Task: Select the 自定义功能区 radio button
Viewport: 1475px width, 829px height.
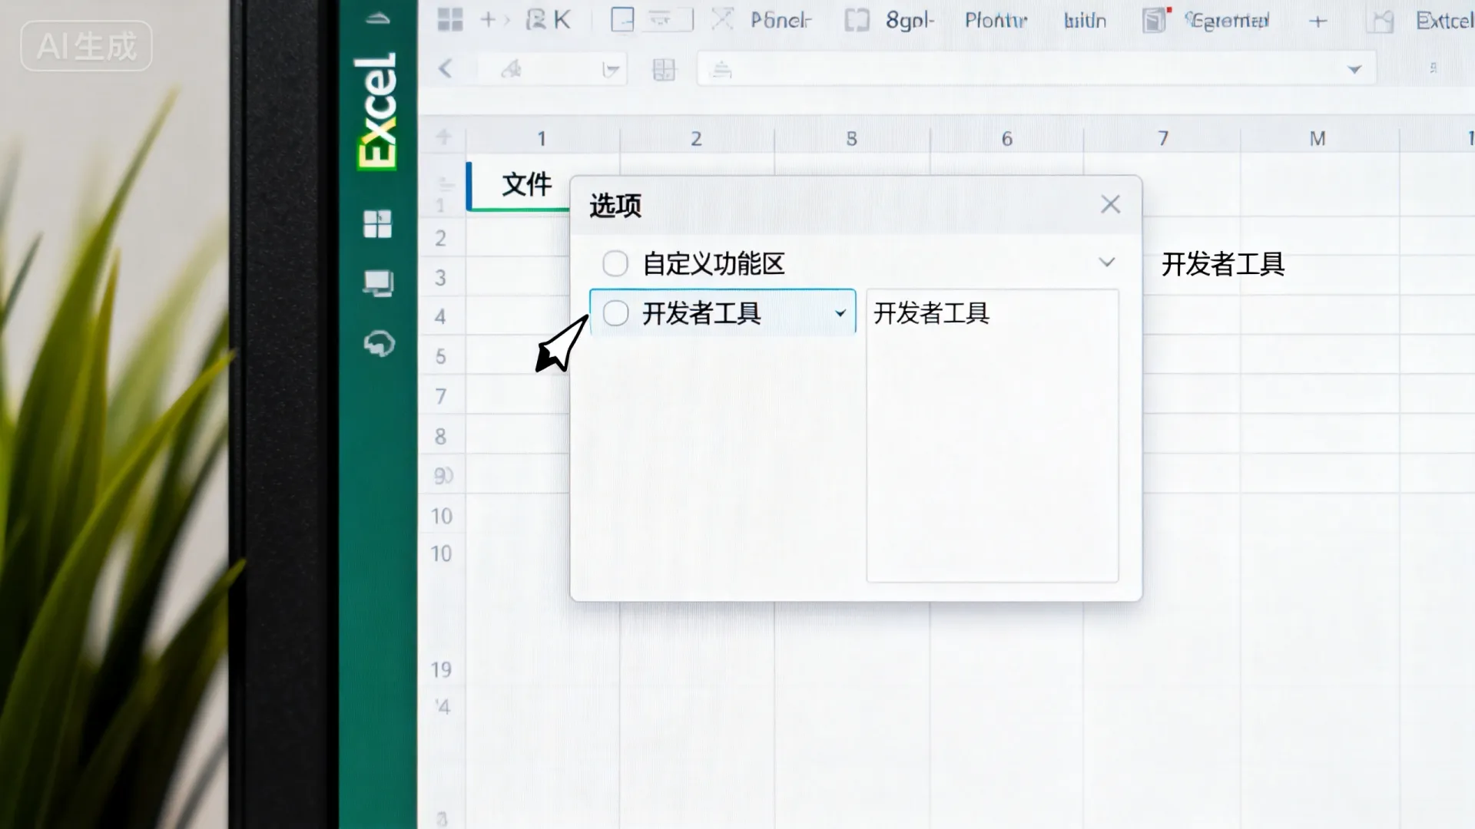Action: pyautogui.click(x=615, y=263)
